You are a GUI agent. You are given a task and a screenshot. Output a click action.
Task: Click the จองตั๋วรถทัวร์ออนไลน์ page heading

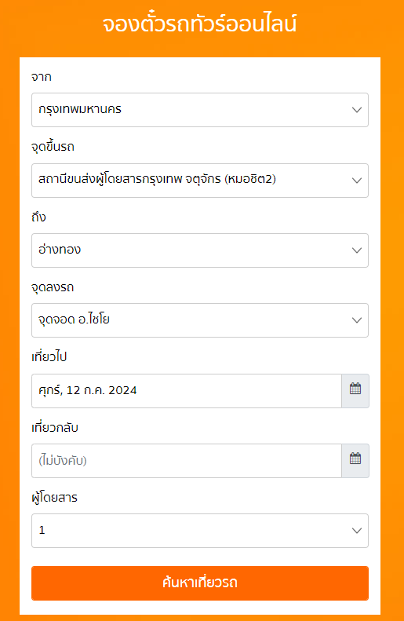pos(200,24)
